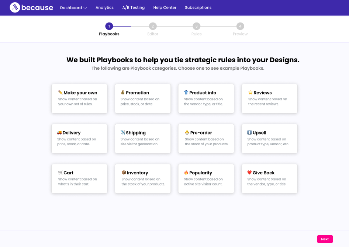
Task: Choose the Reviews playbook title
Action: tap(263, 93)
